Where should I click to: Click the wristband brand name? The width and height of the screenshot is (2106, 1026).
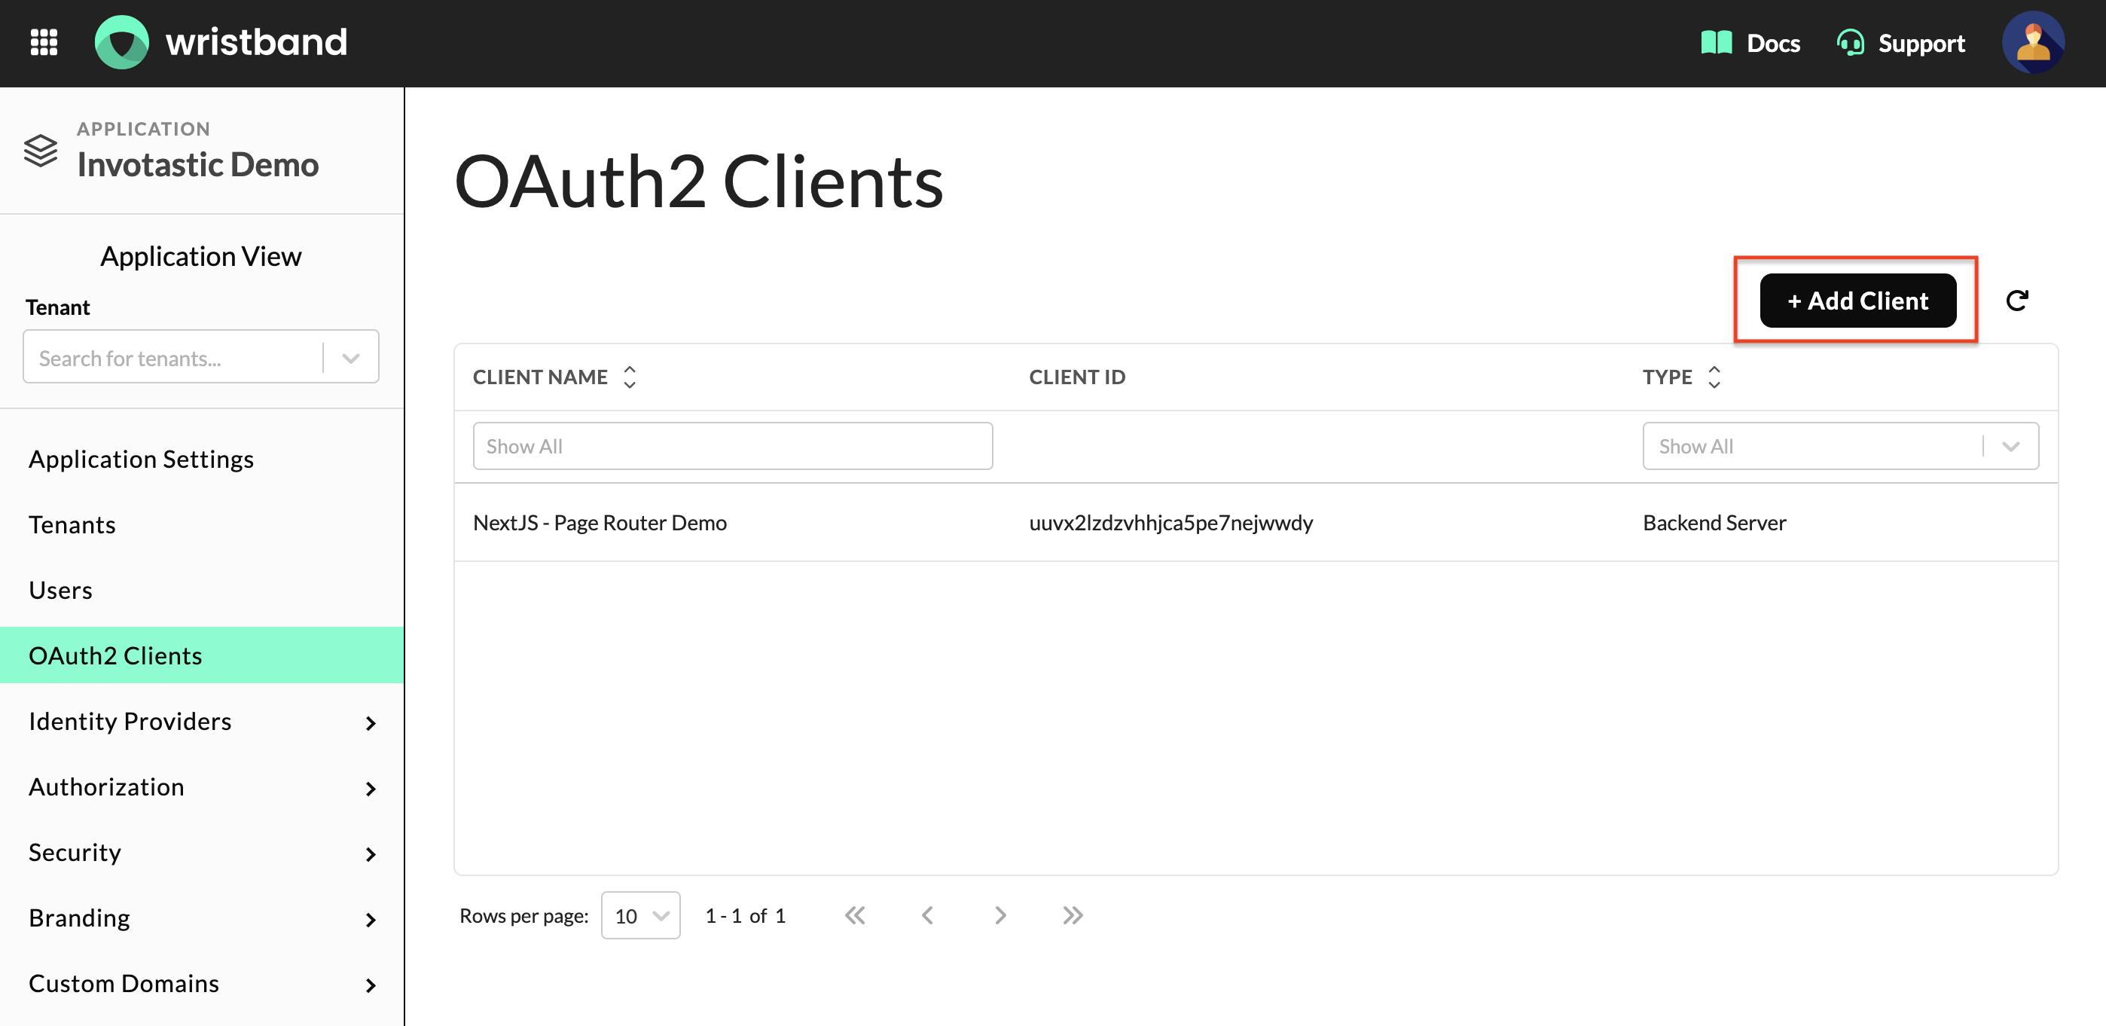point(257,42)
